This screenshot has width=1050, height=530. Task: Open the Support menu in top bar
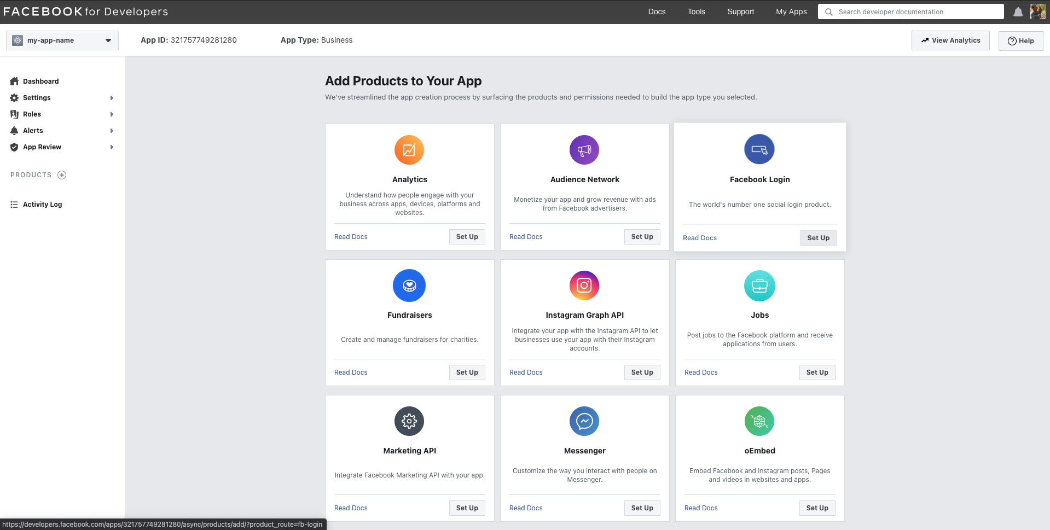741,12
